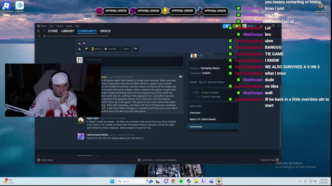
Task: Open Friends & Chat label
Action: point(267,160)
